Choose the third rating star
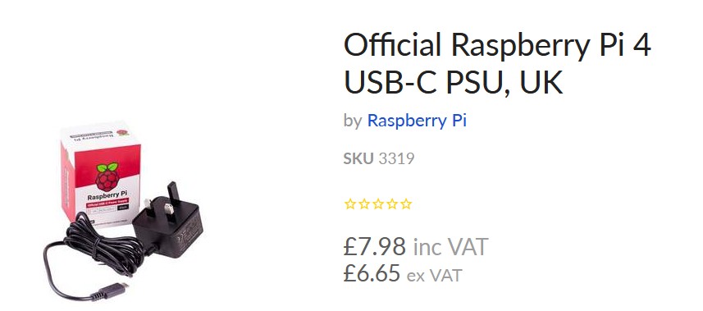Screen dimensions: 703x311 (378, 204)
